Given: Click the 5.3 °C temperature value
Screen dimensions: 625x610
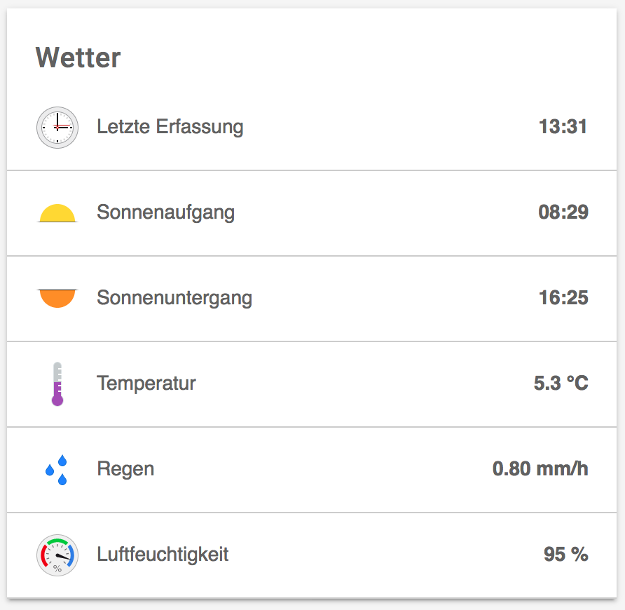Looking at the screenshot, I should pos(561,384).
